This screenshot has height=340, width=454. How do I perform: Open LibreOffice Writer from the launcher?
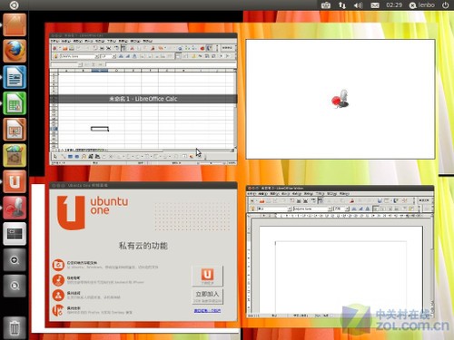[15, 77]
